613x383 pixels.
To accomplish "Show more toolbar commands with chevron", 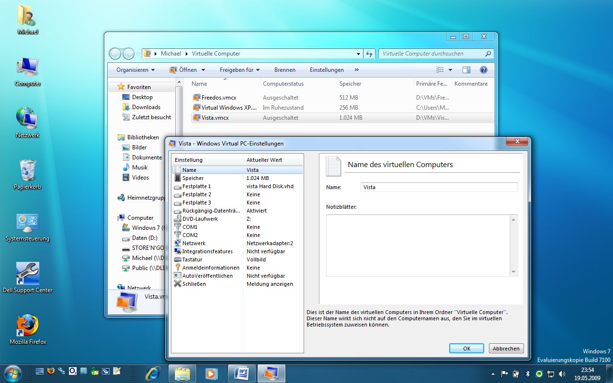I will [356, 70].
